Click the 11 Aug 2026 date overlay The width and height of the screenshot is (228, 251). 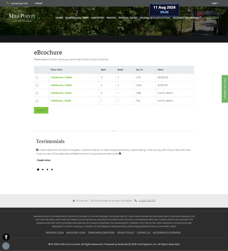pos(164,10)
